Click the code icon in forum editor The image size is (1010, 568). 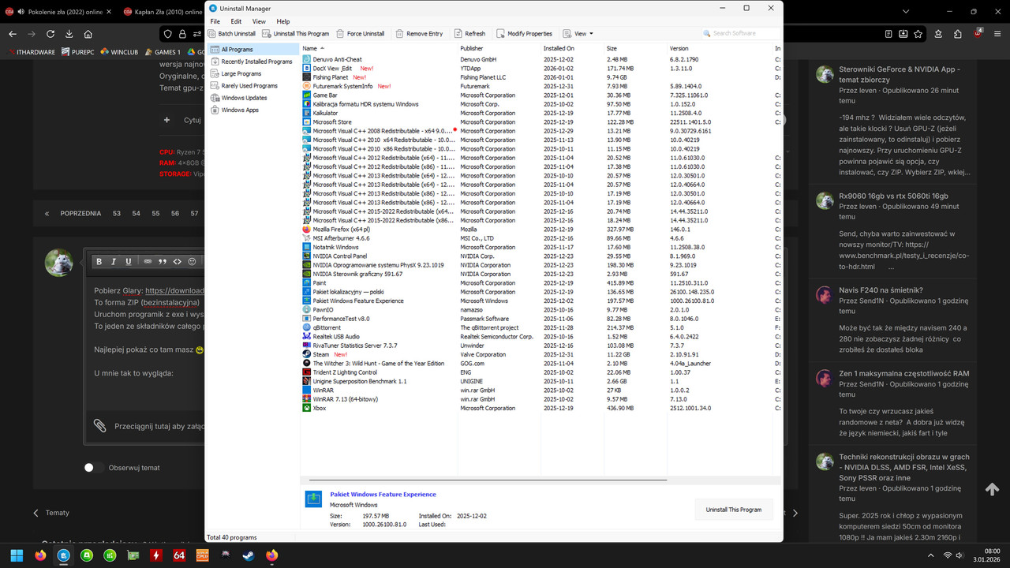tap(178, 261)
